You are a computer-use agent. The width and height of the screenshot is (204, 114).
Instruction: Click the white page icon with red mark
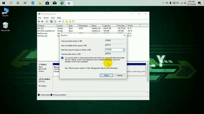(63, 22)
